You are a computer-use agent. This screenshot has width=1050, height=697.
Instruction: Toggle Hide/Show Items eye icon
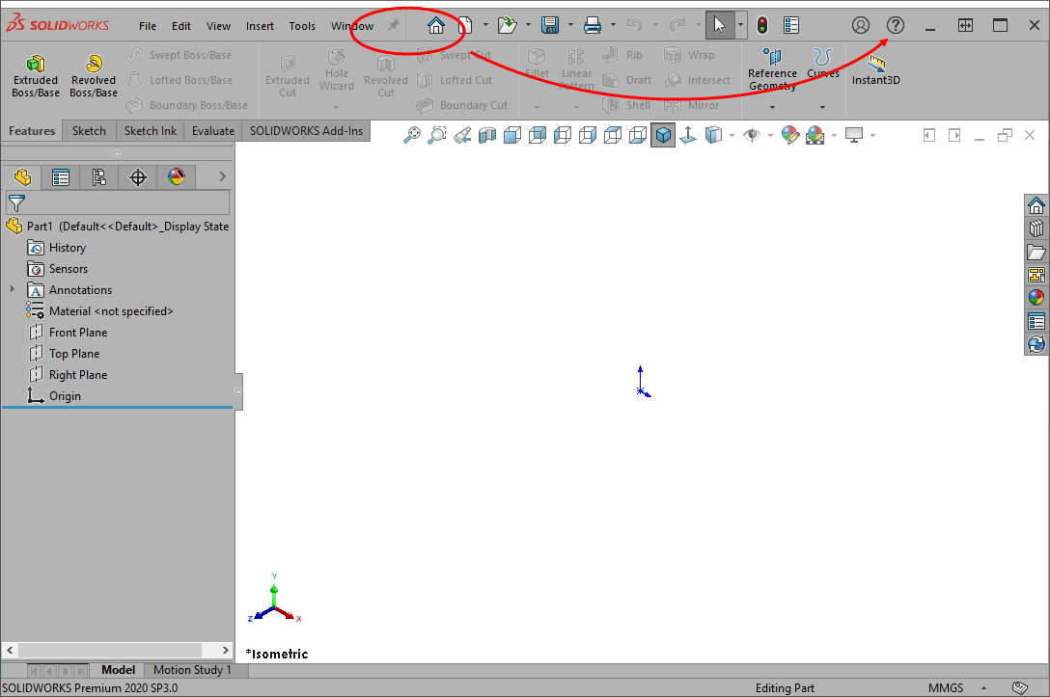point(752,135)
